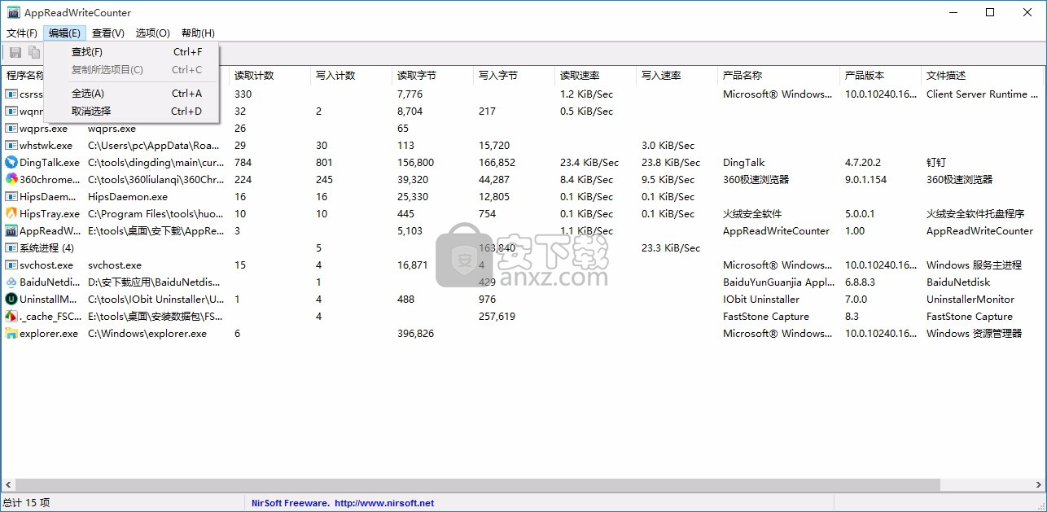Click the 396,826 read bytes value
1047x512 pixels.
tap(415, 334)
